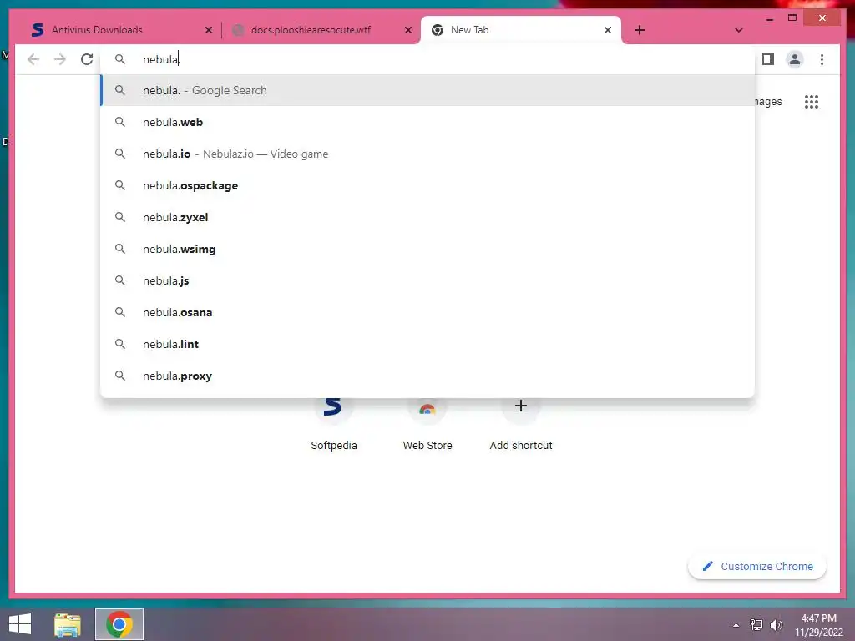Open the Google apps grid
855x641 pixels.
tap(812, 102)
